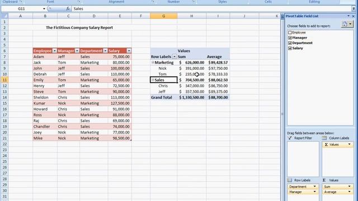Open the Name Box dropdown arrow

point(44,9)
